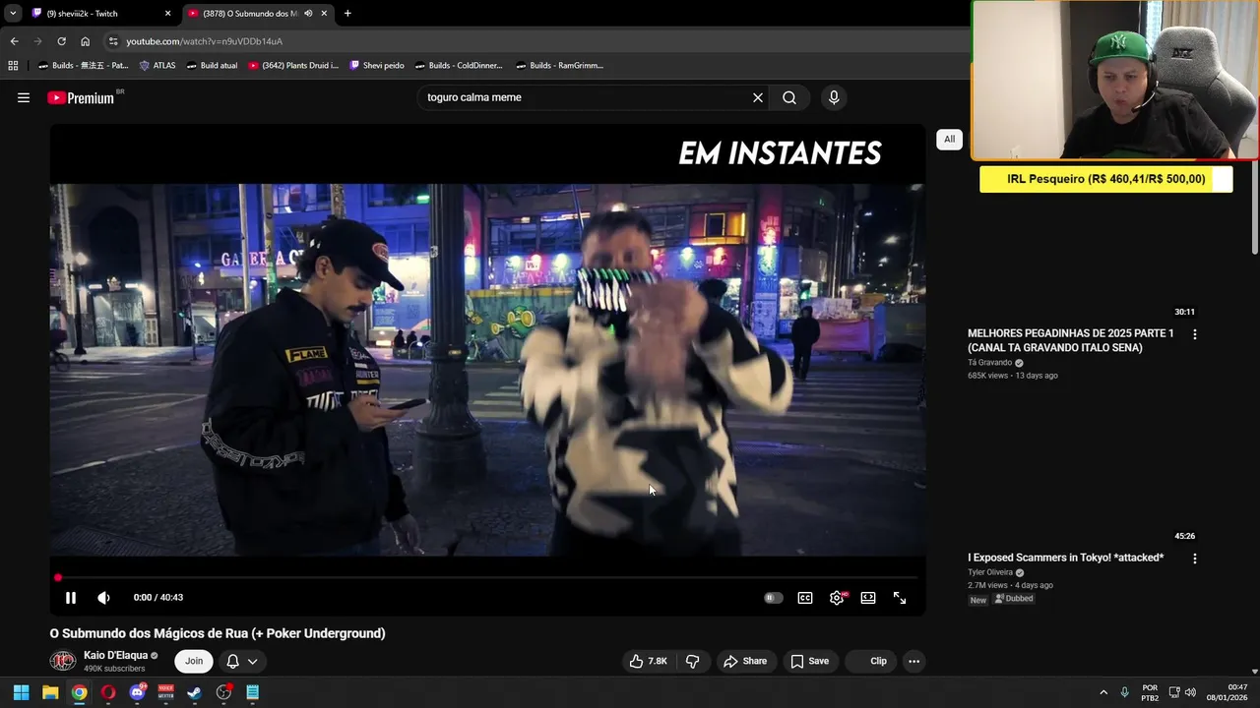Open 'Builds - ColdDinner...' bookmark

click(459, 66)
